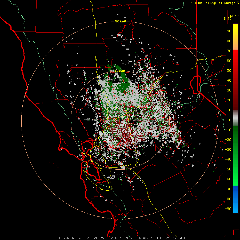The width and height of the screenshot is (240, 240).
Task: Click the 90 value on the legend
Action: 229,31
